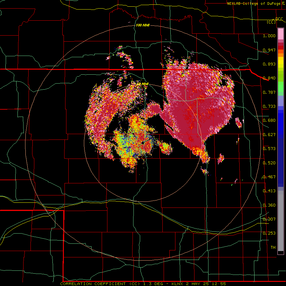Click the 0.253 scale value
This screenshot has height=286, width=286.
coord(269,233)
